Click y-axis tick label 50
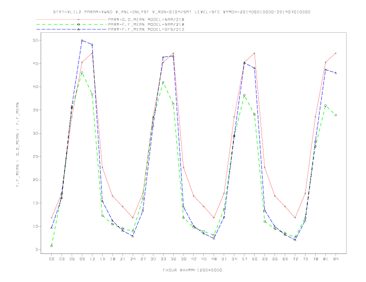This screenshot has height=282, width=366. click(x=35, y=40)
